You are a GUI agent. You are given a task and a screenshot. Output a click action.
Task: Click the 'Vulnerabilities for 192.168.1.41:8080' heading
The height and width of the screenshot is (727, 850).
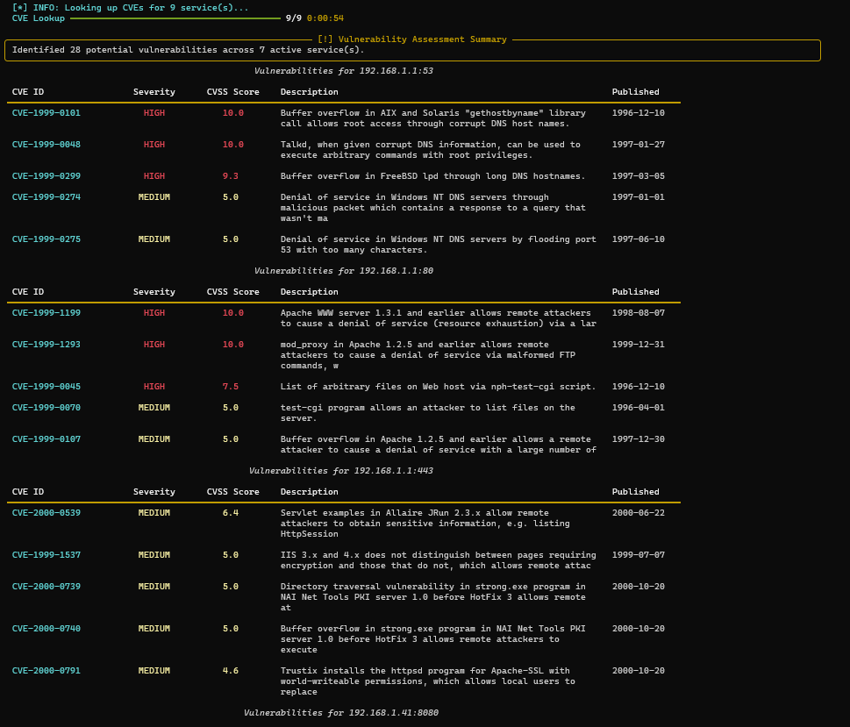click(341, 712)
